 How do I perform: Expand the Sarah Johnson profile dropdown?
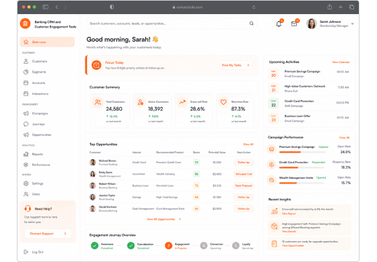point(353,24)
